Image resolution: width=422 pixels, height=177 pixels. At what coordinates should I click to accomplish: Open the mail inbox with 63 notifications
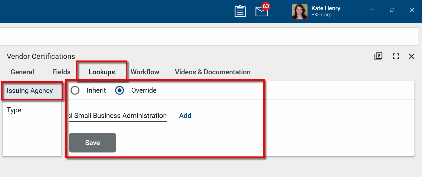pos(261,12)
